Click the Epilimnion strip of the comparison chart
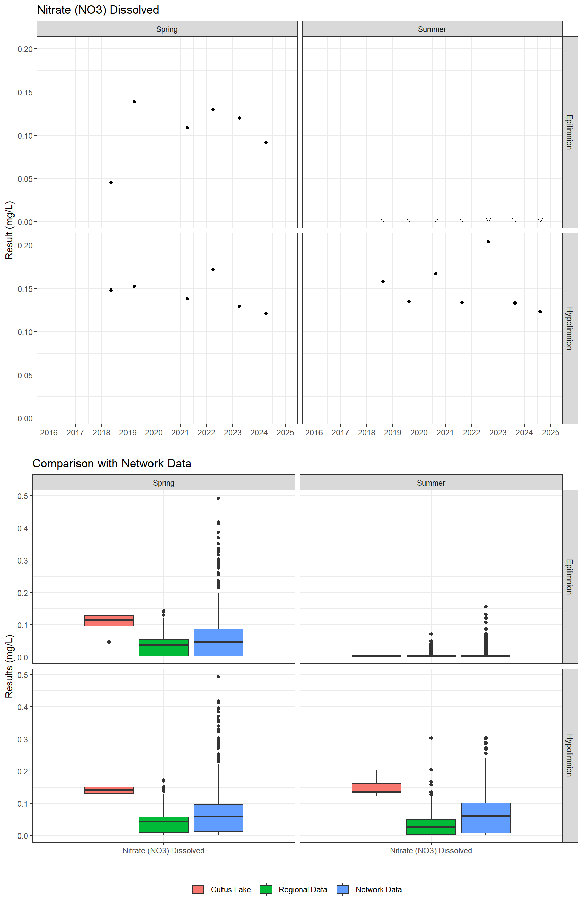The image size is (583, 907). click(x=570, y=577)
